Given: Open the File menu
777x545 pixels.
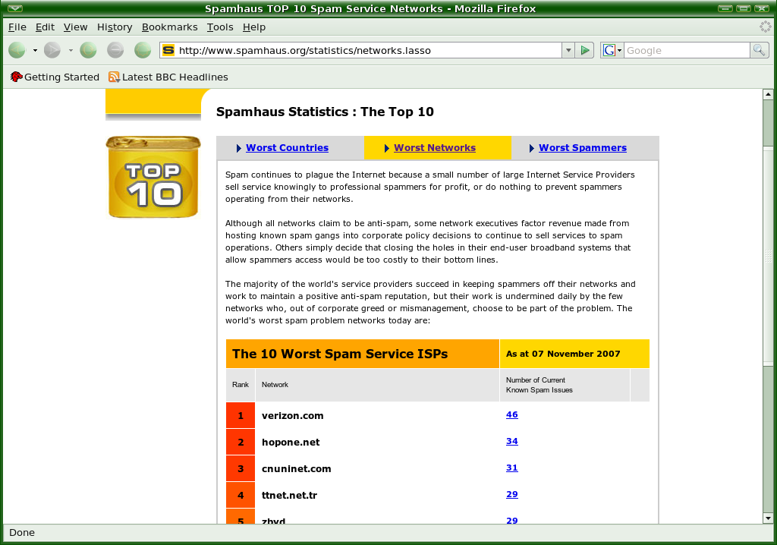Looking at the screenshot, I should (x=17, y=27).
